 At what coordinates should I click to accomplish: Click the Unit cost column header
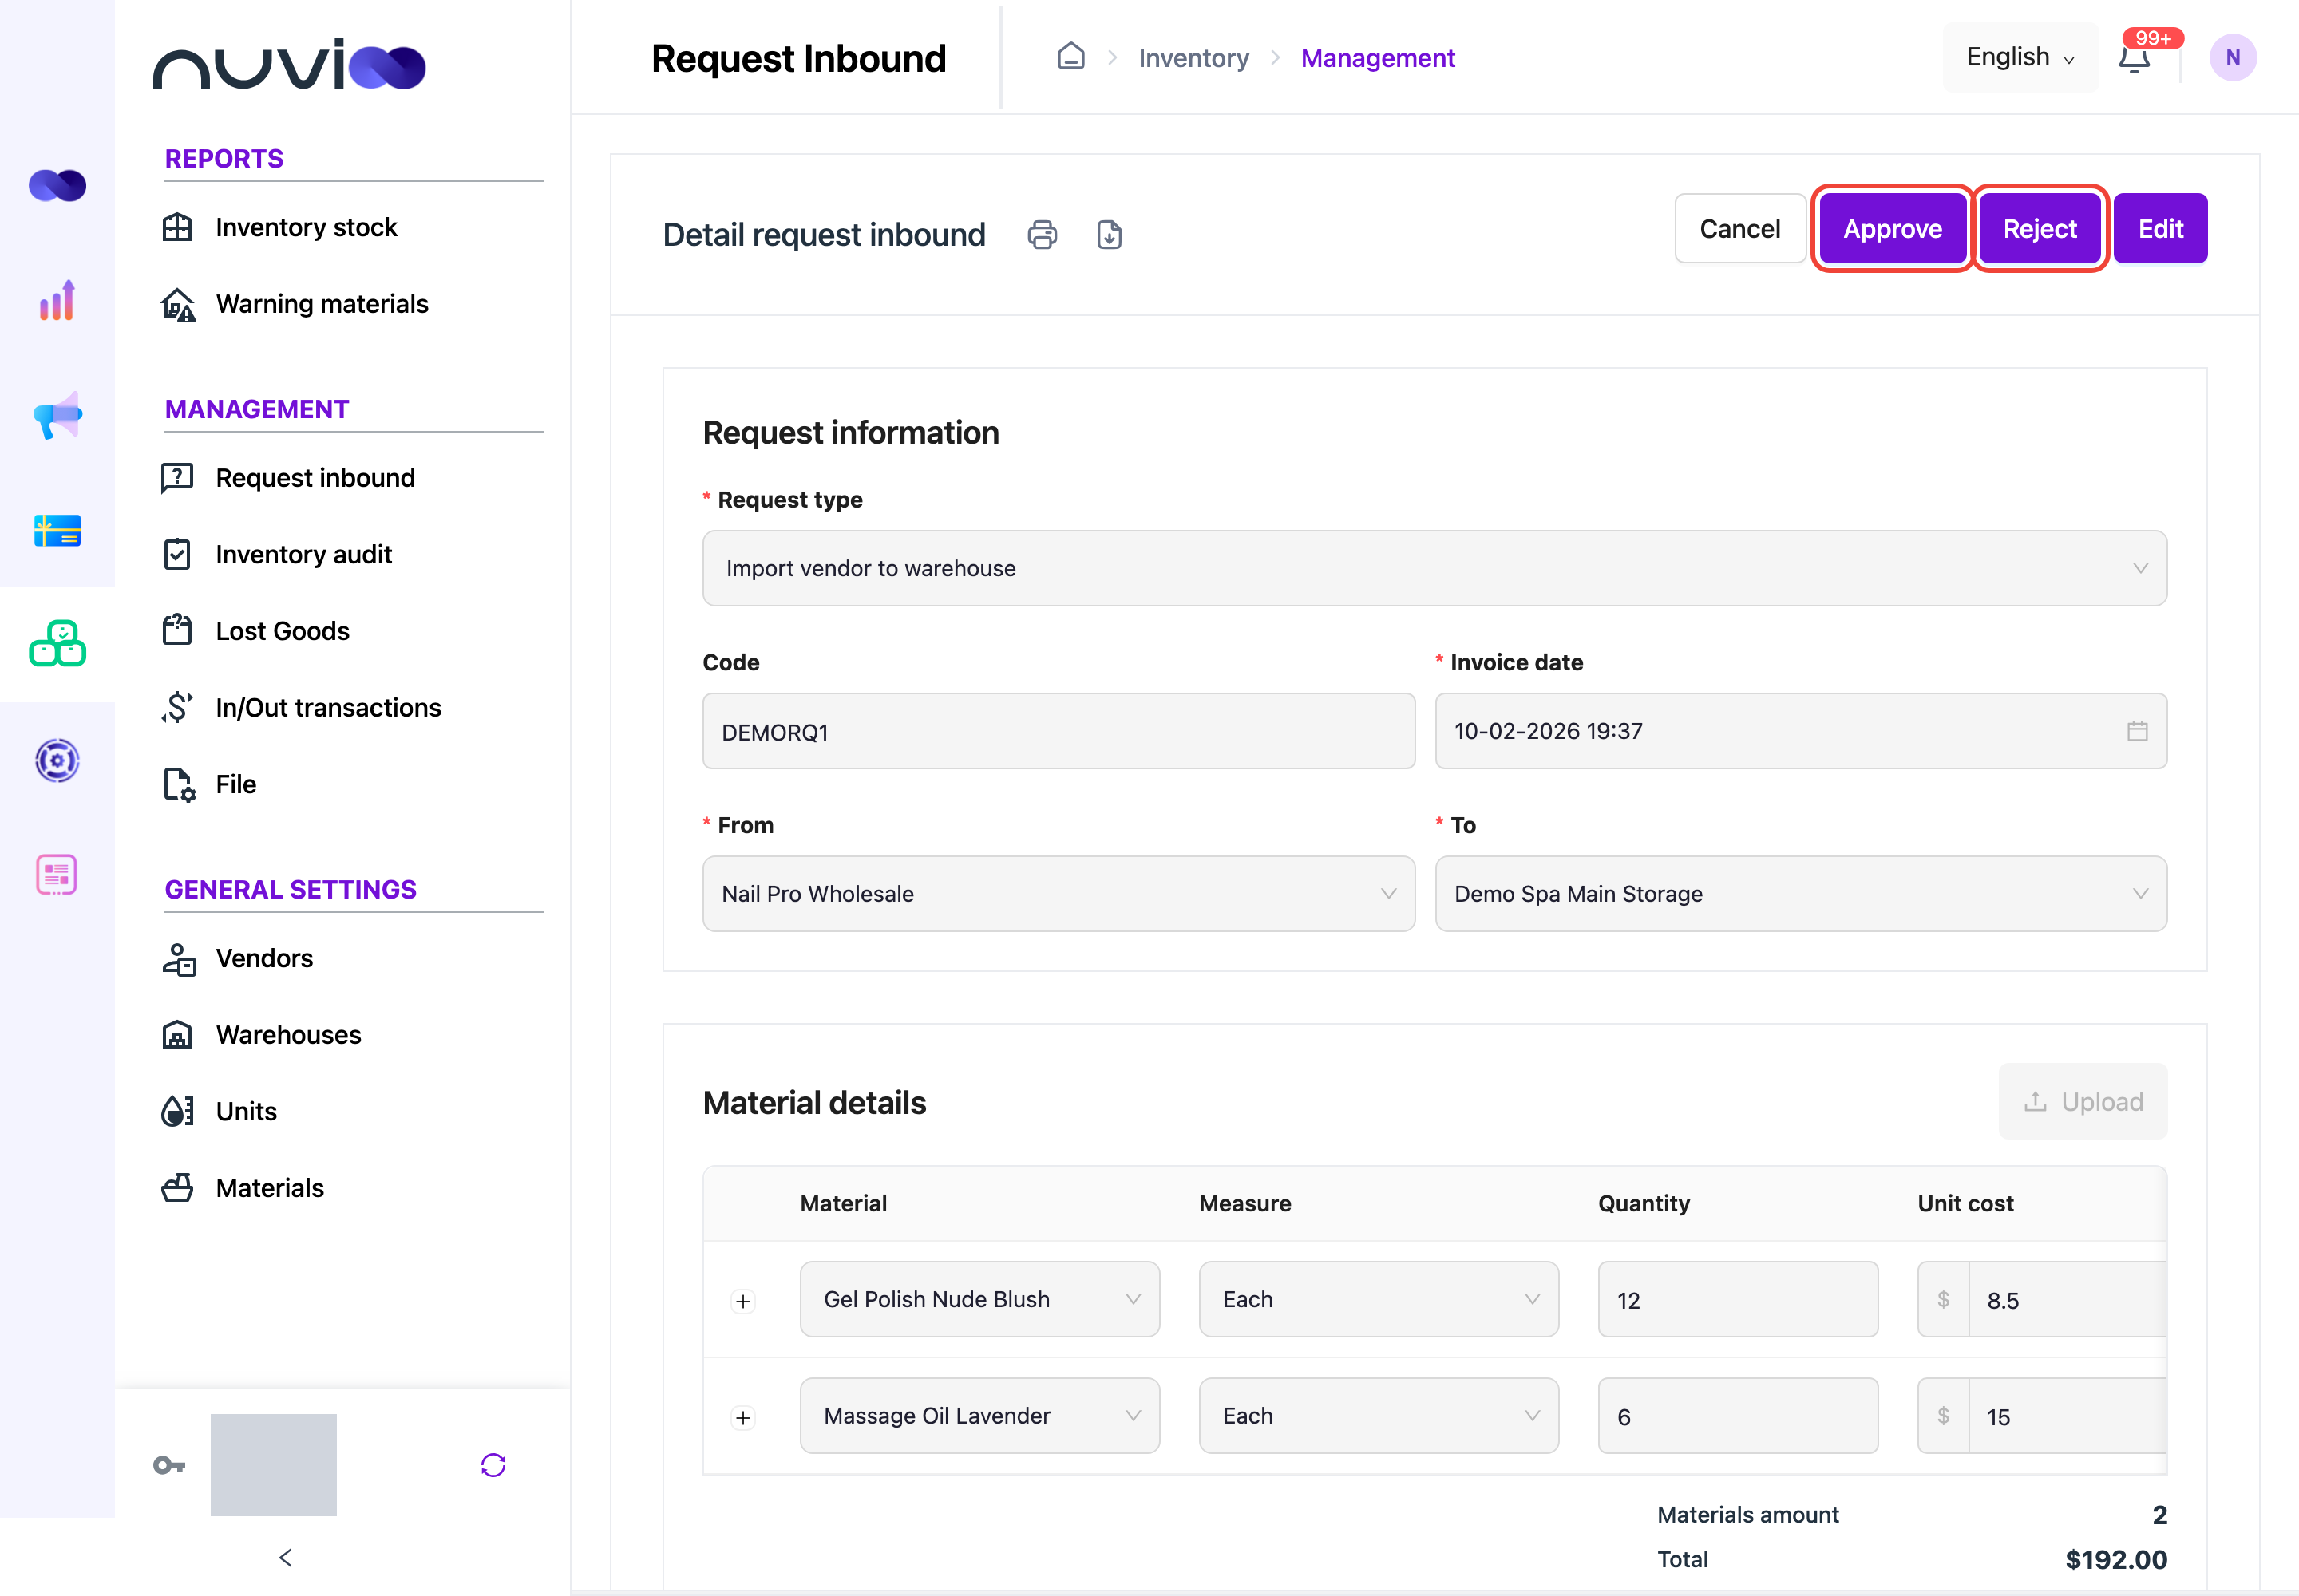(1965, 1203)
